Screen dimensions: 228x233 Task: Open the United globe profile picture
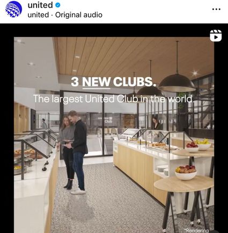(x=14, y=10)
